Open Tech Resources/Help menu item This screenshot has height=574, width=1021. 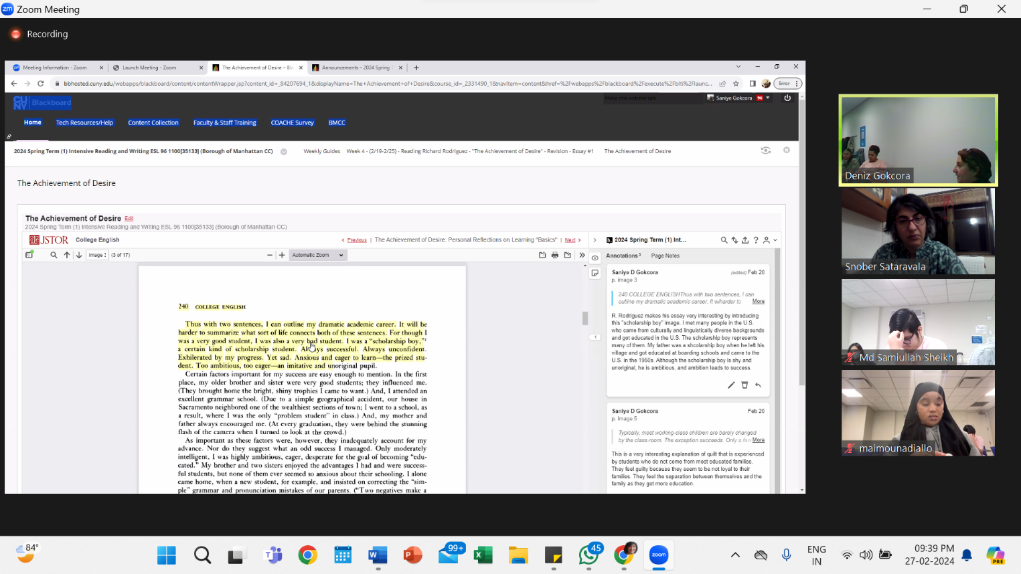[84, 122]
